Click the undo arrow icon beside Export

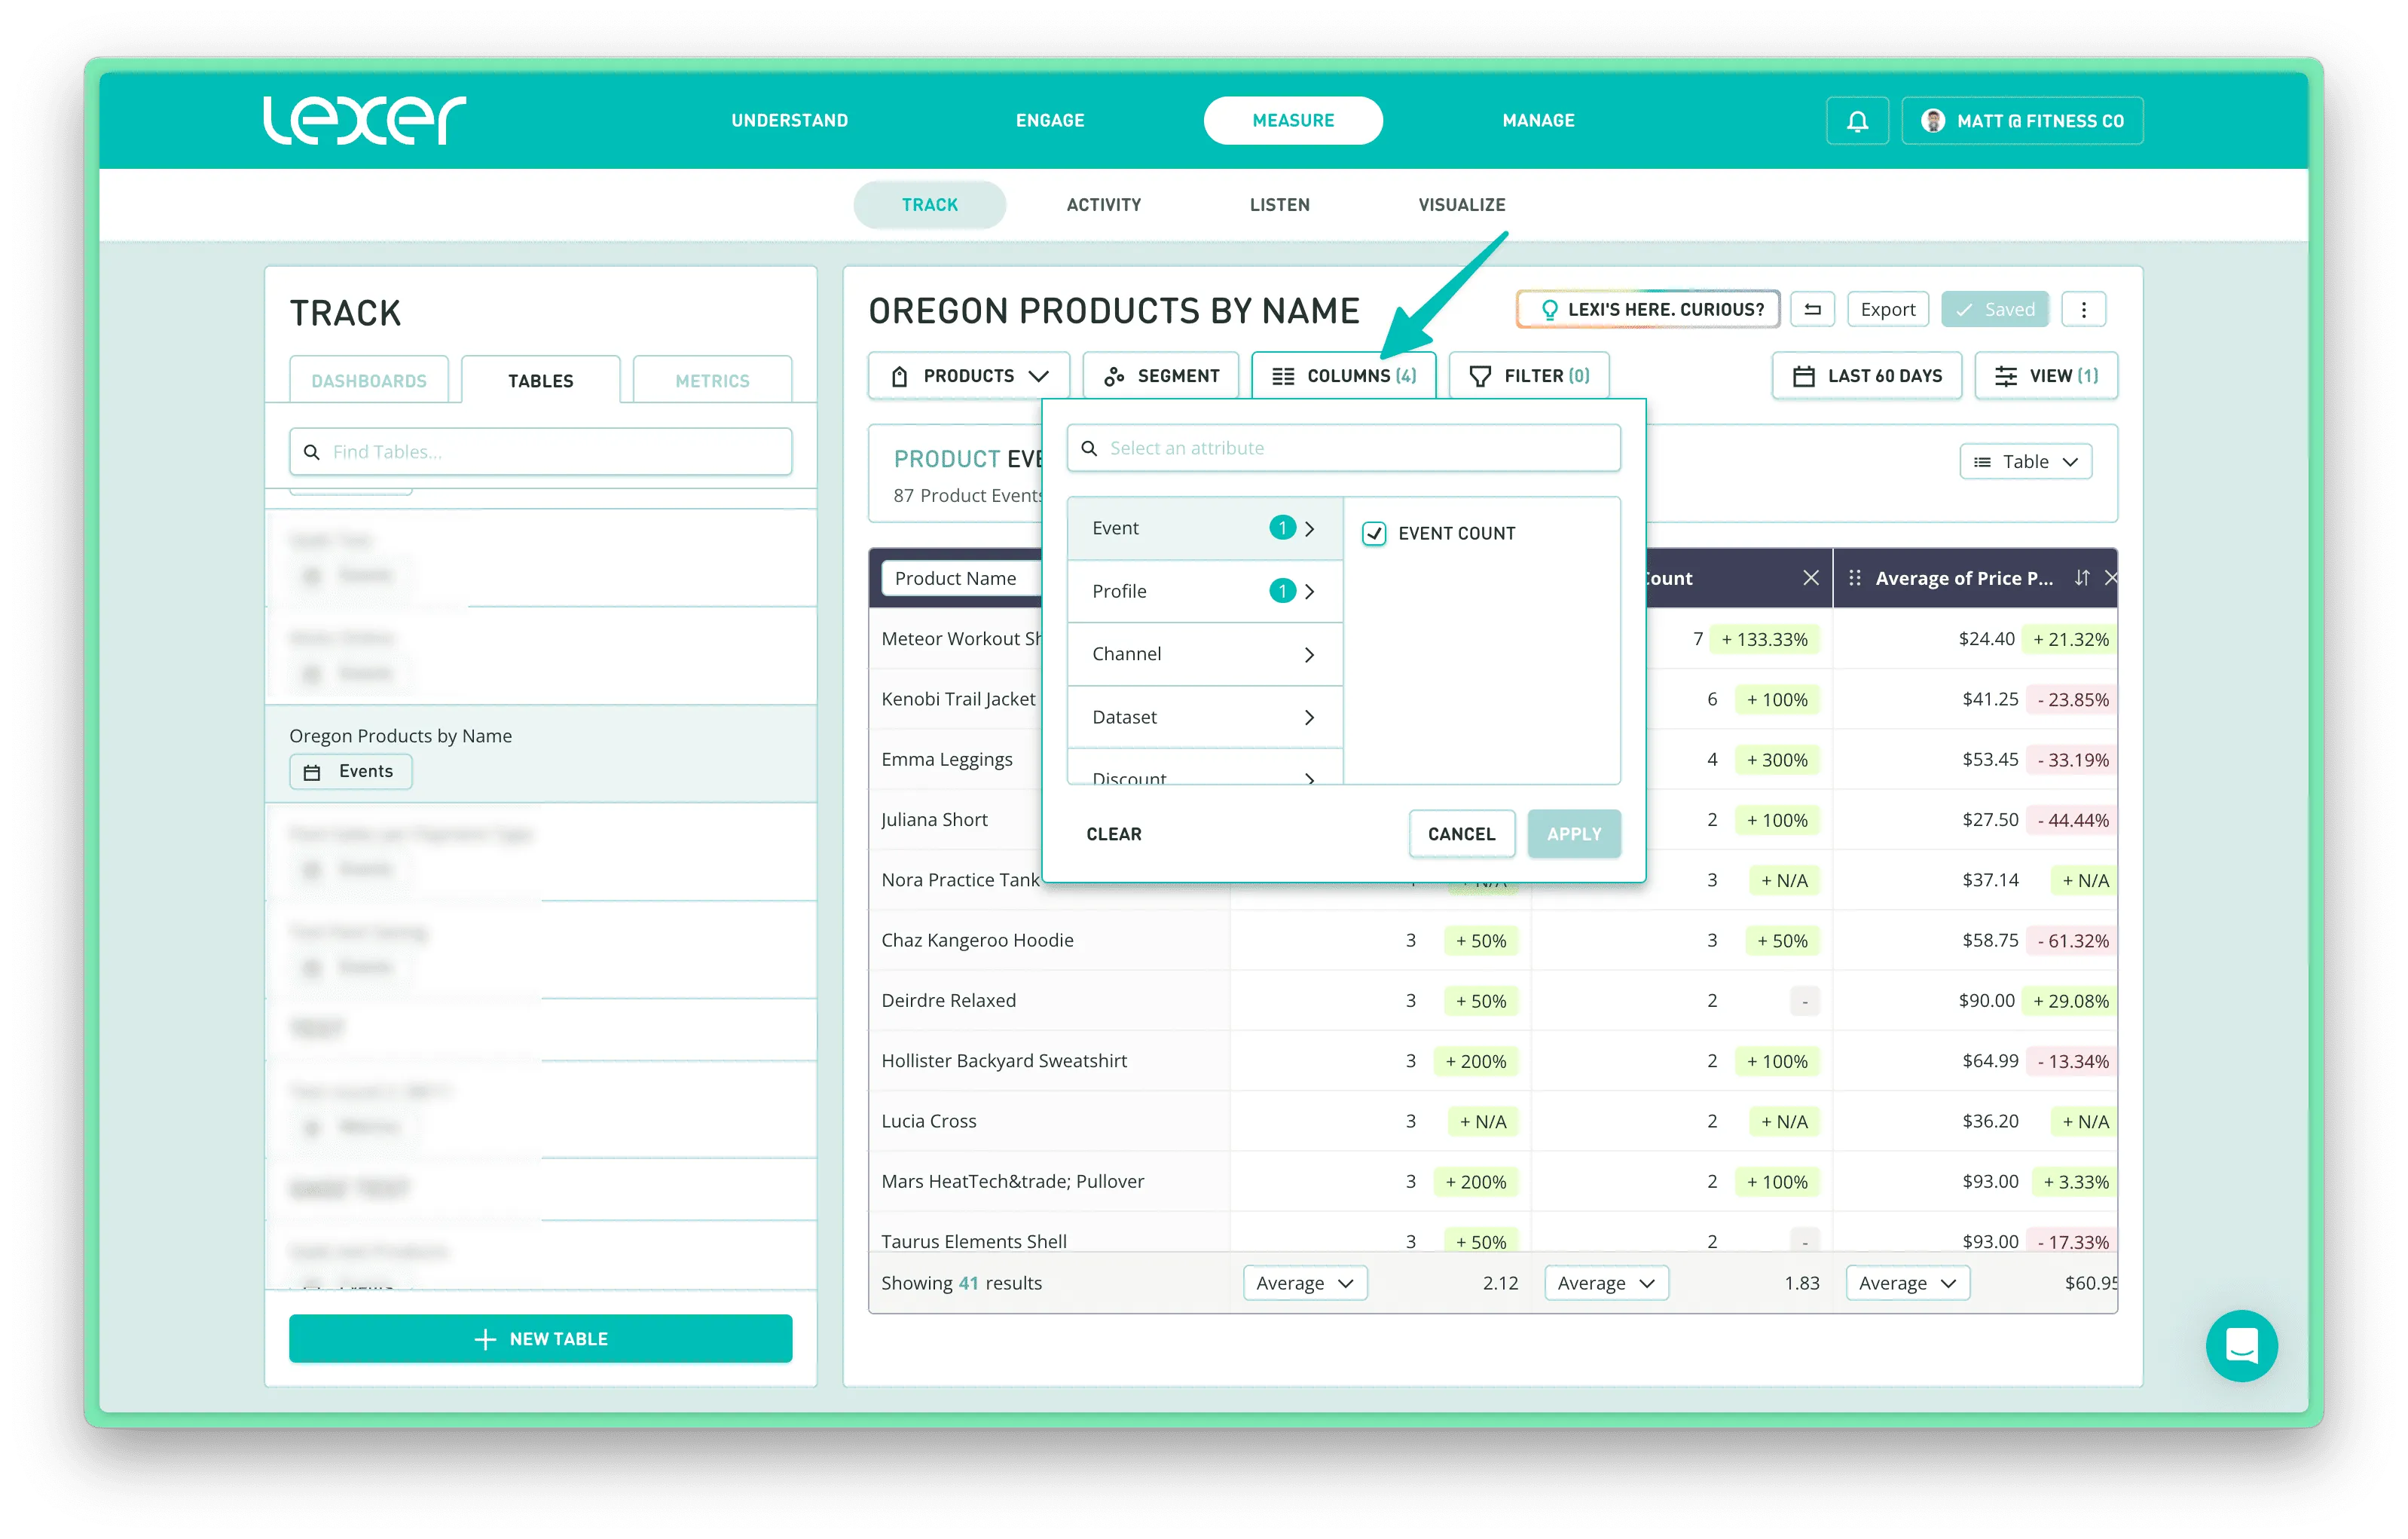(1812, 310)
